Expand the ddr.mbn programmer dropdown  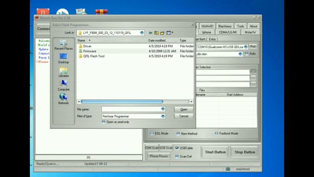(x=240, y=54)
